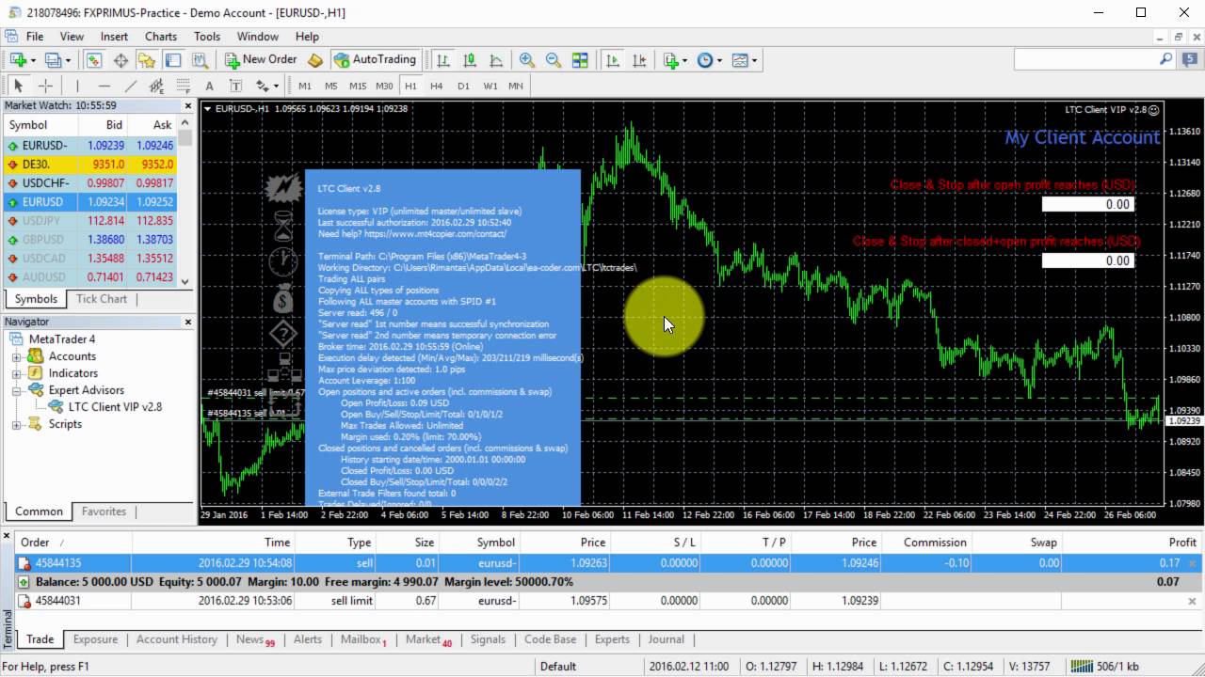The height and width of the screenshot is (677, 1205).
Task: Collapse the Expert Advisors tree node
Action: [16, 390]
